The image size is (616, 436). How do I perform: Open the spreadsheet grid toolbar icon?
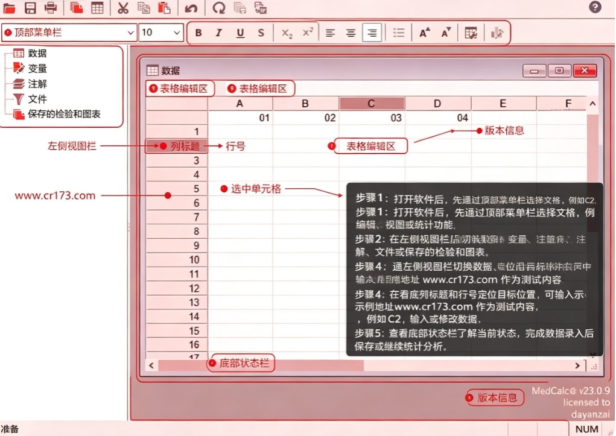click(97, 8)
